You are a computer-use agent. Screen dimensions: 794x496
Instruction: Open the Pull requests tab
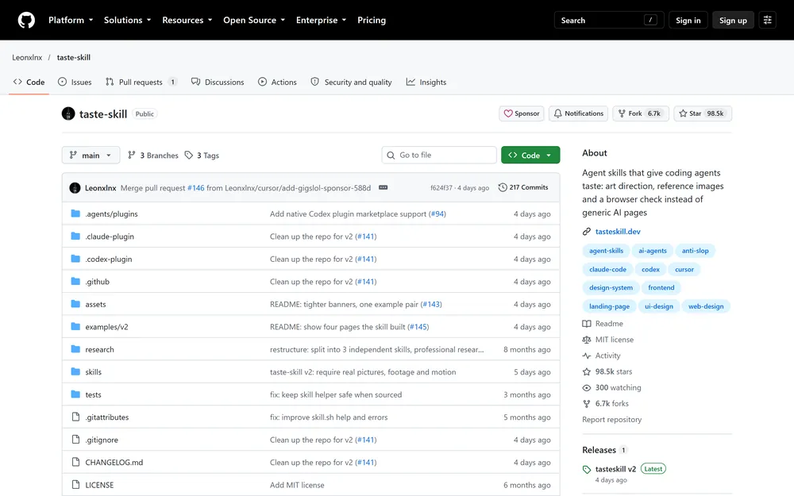141,82
